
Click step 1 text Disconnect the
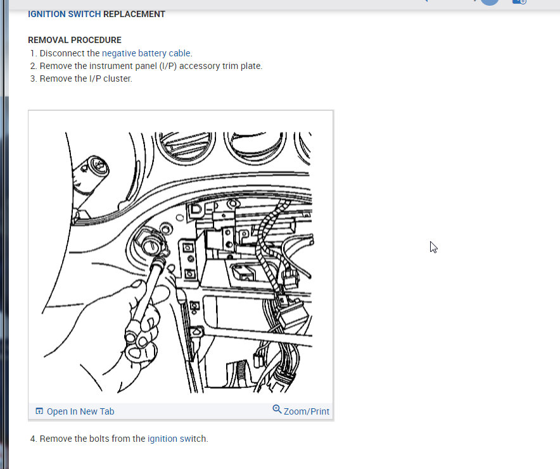point(70,53)
